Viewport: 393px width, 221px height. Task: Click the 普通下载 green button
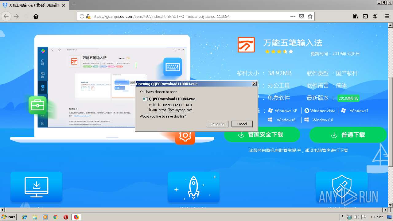pyautogui.click(x=348, y=135)
